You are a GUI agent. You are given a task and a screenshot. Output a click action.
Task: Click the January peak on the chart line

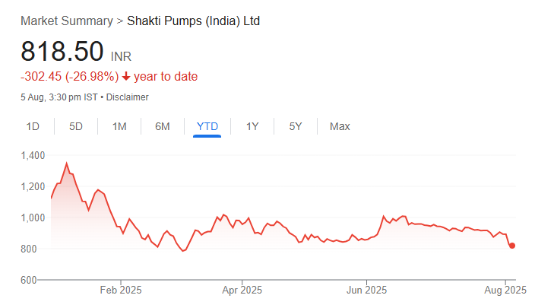[67, 163]
